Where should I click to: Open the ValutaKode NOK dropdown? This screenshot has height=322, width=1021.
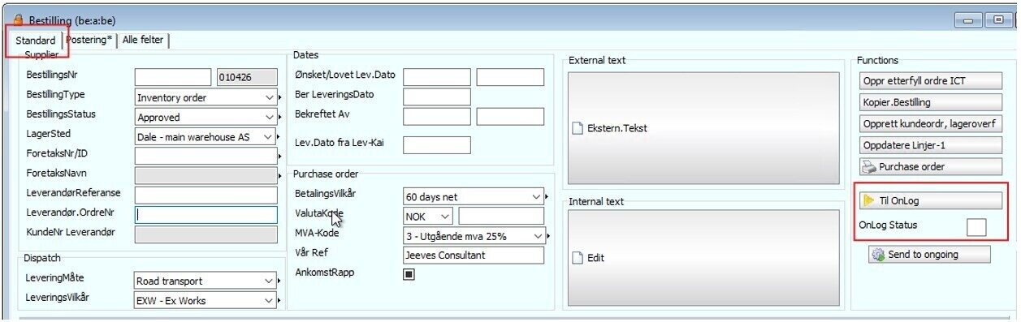coord(445,216)
